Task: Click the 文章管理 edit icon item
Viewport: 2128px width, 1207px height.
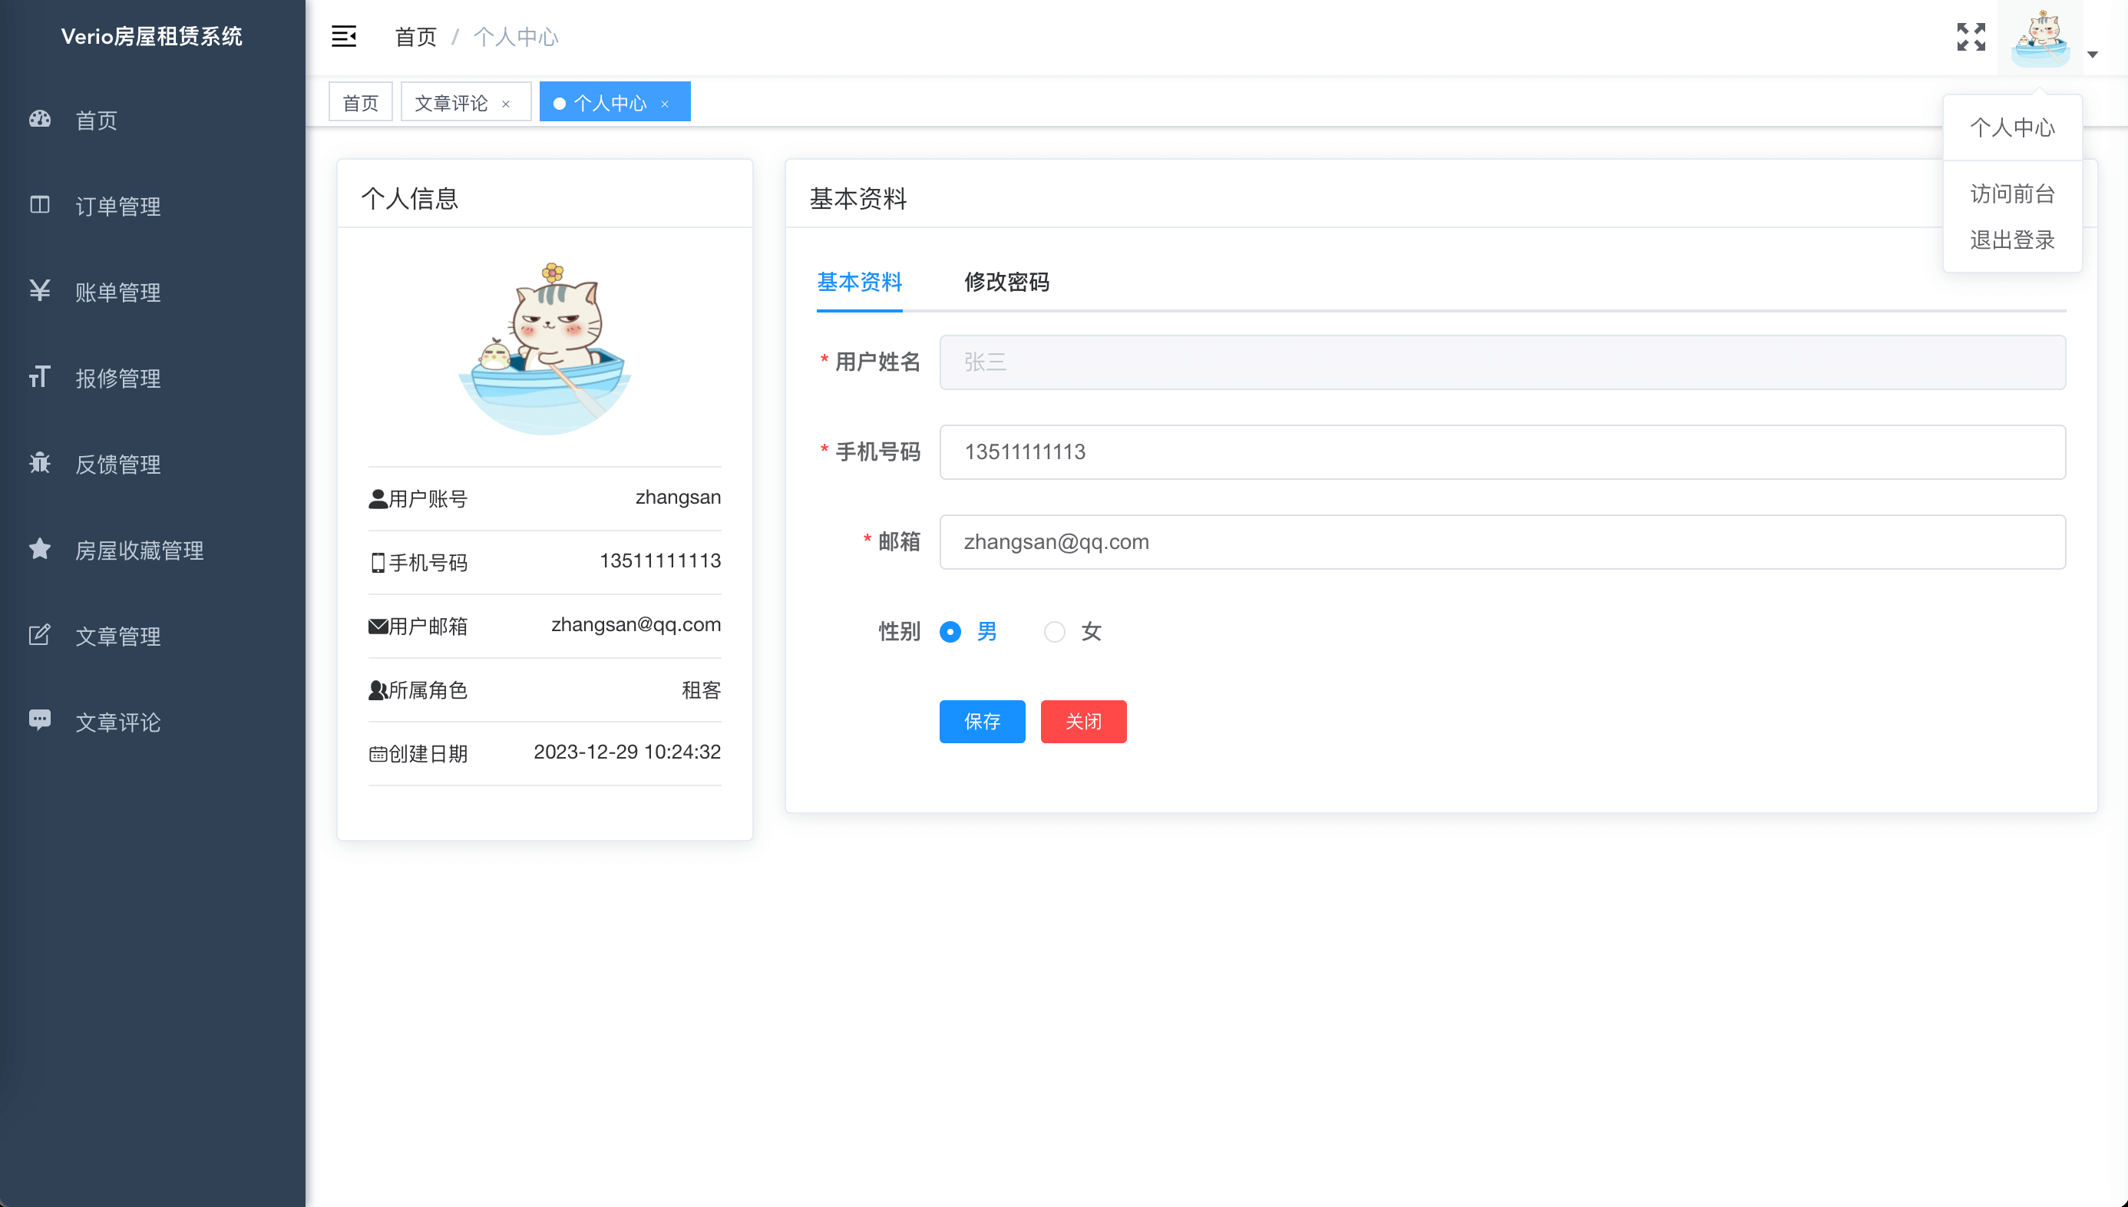Action: click(117, 637)
